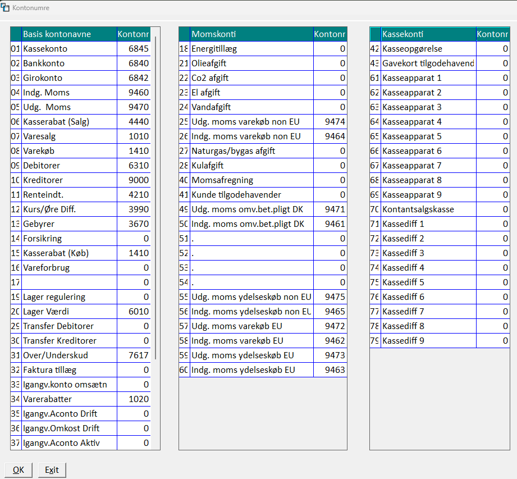Image resolution: width=517 pixels, height=479 pixels.
Task: Select the Igangv.Aconto Aktiv row
Action: [x=80, y=442]
